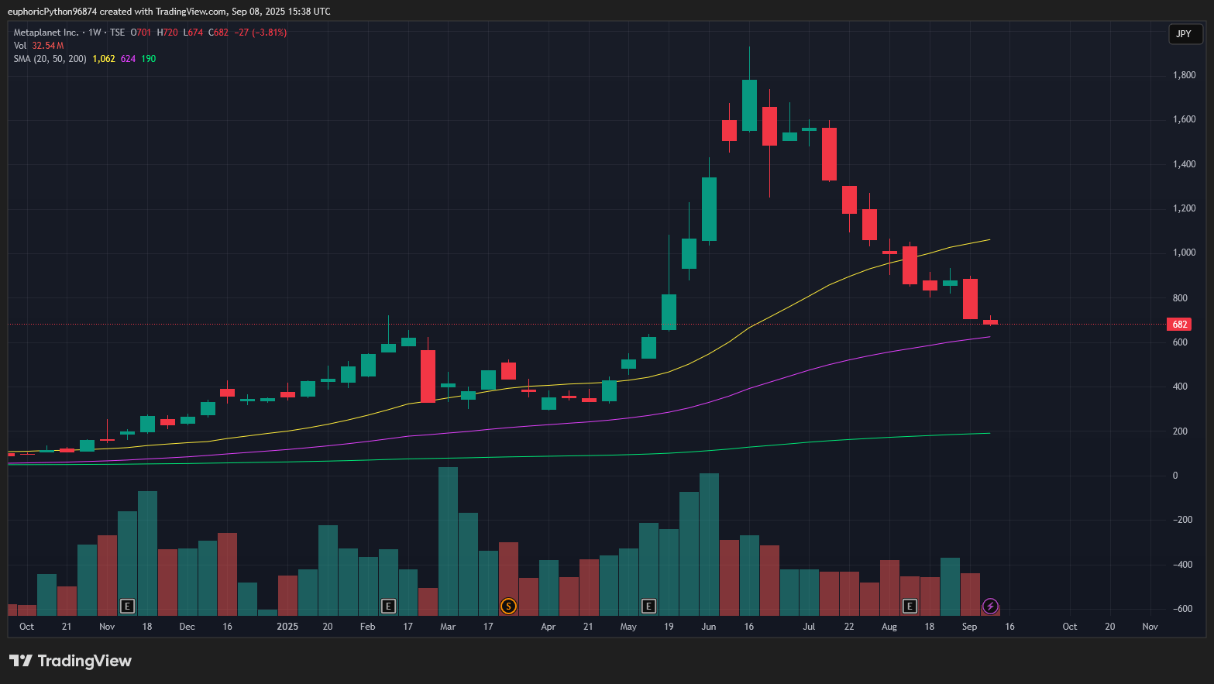Click the 2025 year label on time axis
Screen dimensions: 1214x684
point(287,627)
